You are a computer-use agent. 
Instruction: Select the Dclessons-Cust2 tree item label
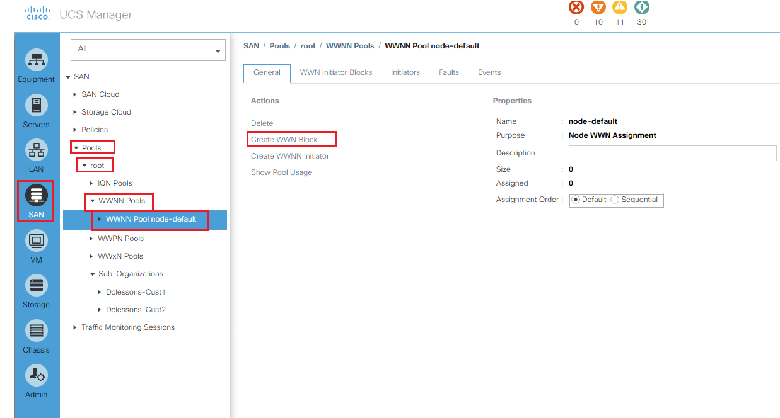[x=136, y=310]
